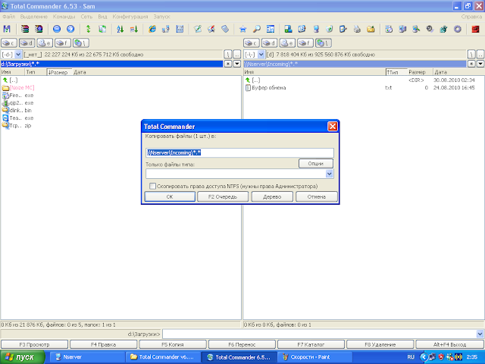Click the gear ring toolbar icon

click(x=458, y=29)
